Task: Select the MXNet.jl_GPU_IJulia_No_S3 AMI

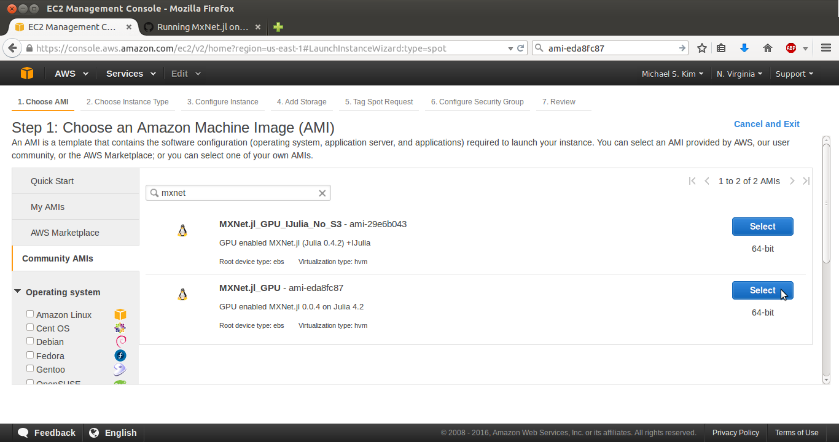Action: 762,227
